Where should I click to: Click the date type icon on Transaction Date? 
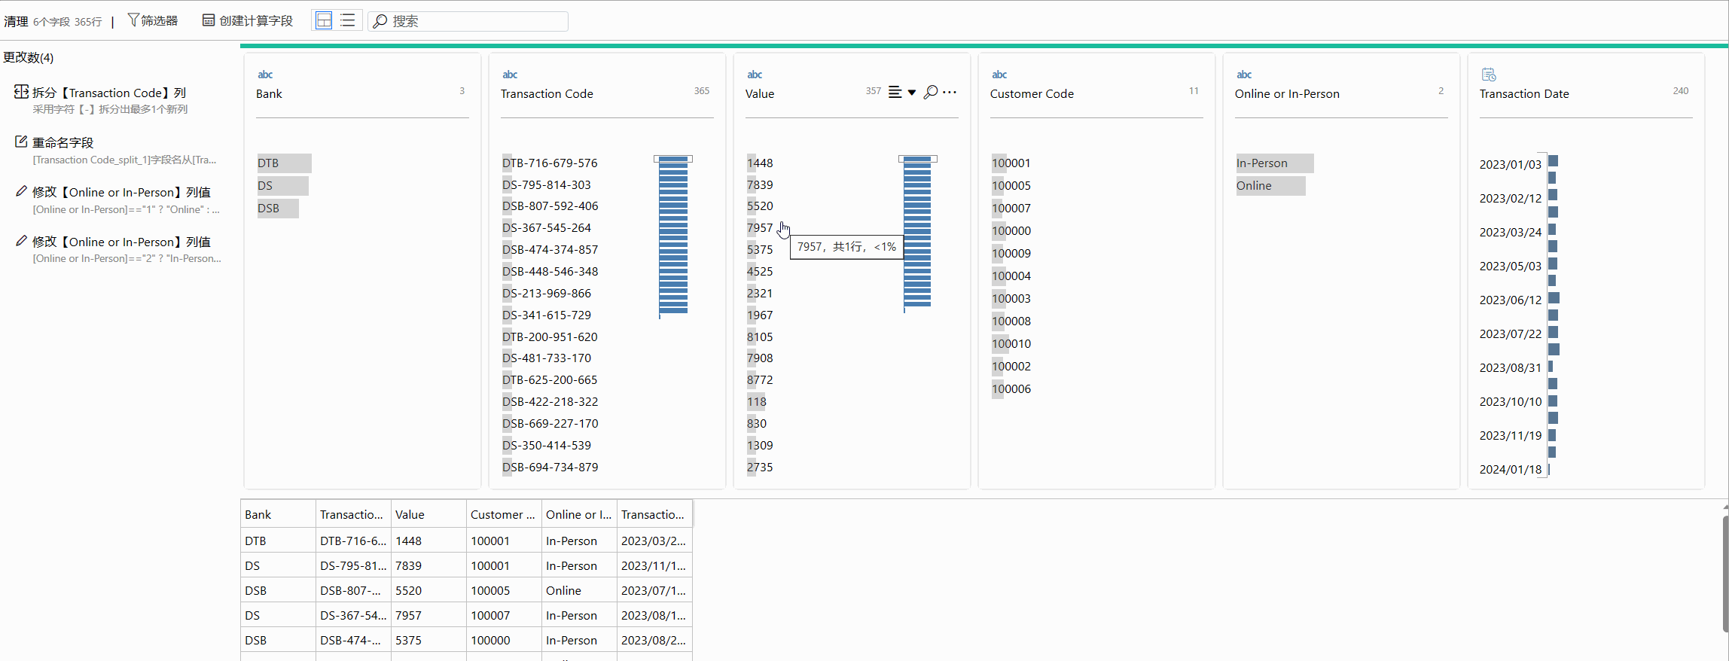pyautogui.click(x=1489, y=75)
